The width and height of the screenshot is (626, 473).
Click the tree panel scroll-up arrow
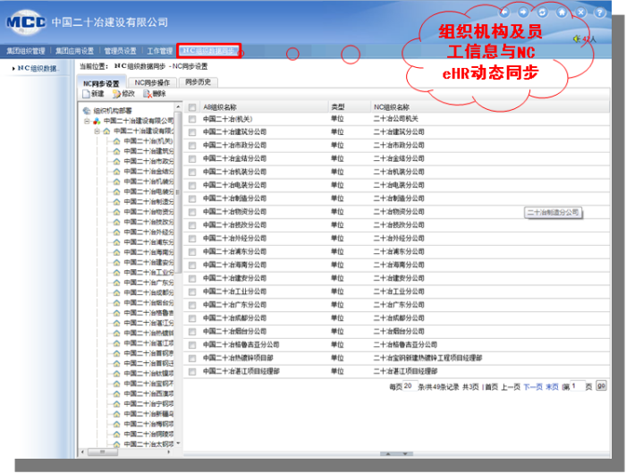178,107
